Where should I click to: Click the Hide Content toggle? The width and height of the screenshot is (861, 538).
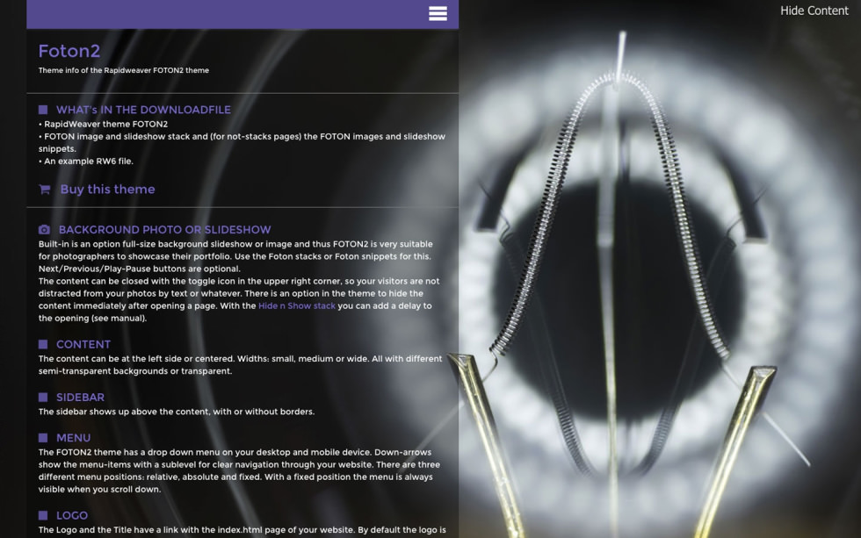pyautogui.click(x=814, y=11)
